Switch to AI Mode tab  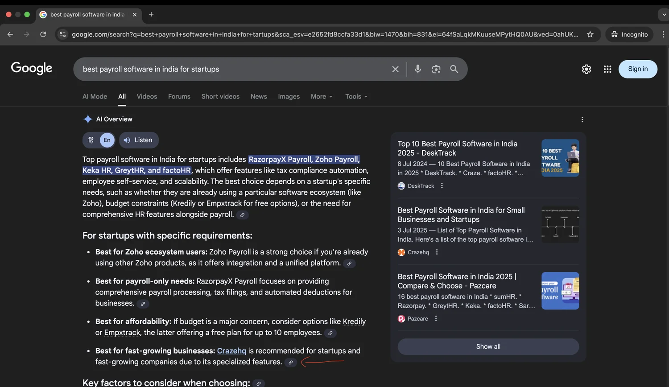click(95, 96)
